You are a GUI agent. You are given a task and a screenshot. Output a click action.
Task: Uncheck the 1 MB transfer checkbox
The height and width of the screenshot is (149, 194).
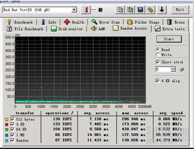click(12, 135)
